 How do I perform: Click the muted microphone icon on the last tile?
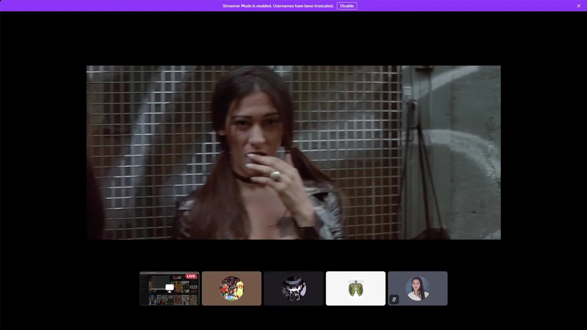(394, 299)
